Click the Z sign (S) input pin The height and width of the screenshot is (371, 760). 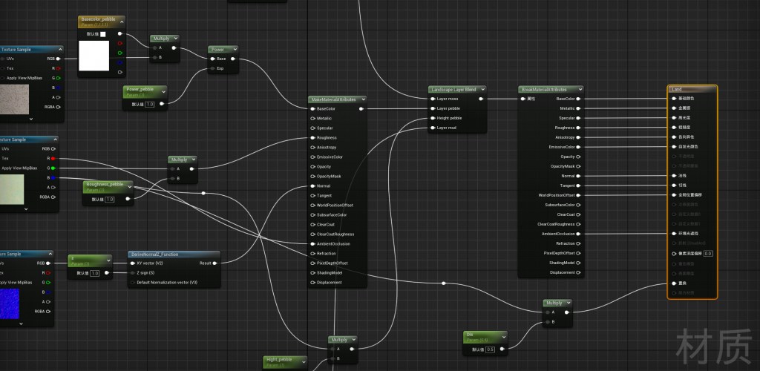(x=133, y=272)
